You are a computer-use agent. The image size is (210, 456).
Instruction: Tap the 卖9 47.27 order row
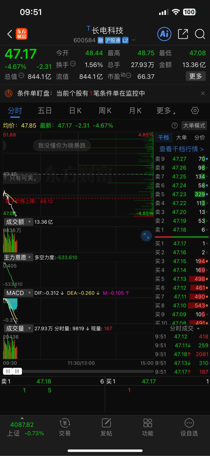[182, 159]
